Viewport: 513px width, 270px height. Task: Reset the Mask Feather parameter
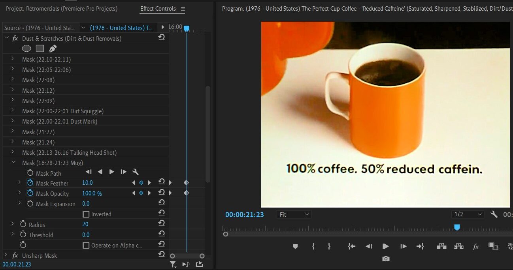click(161, 182)
